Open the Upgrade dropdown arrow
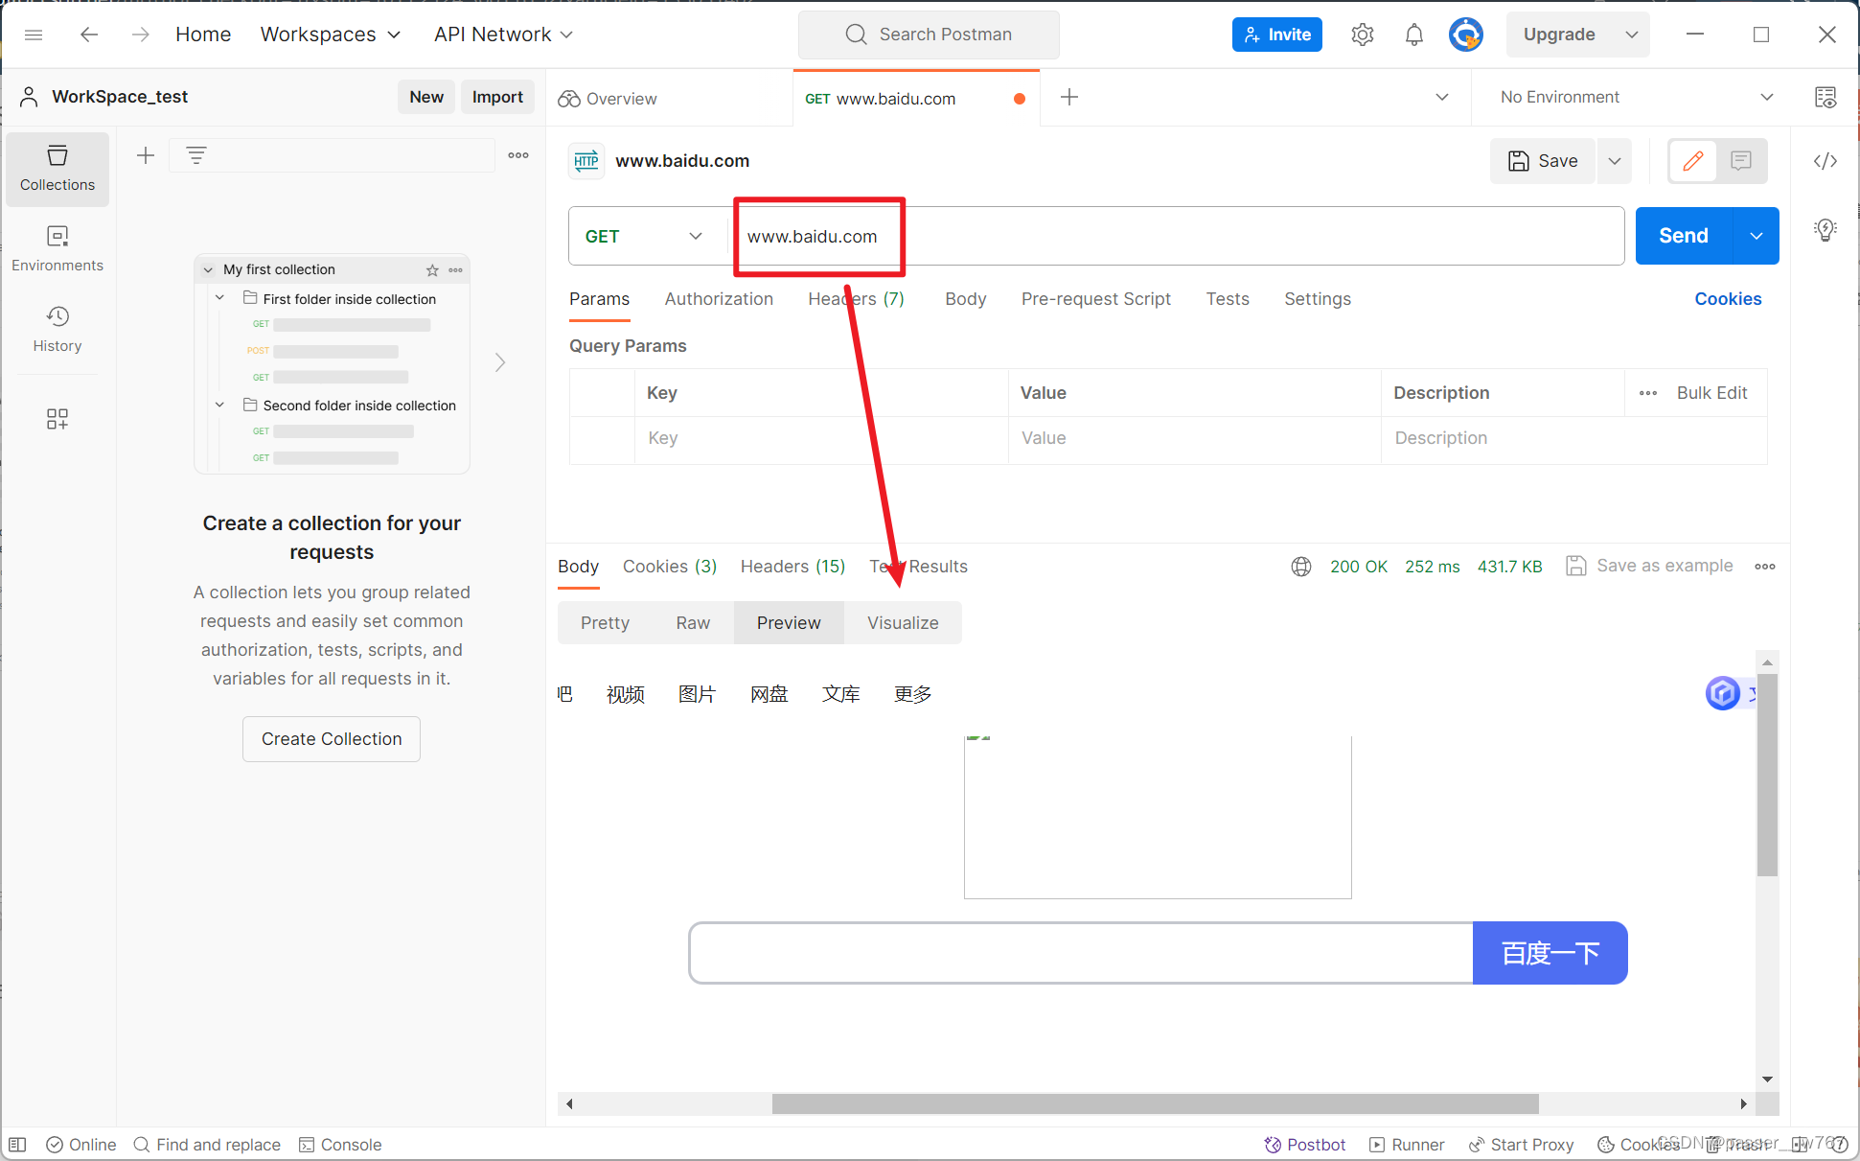 tap(1631, 35)
